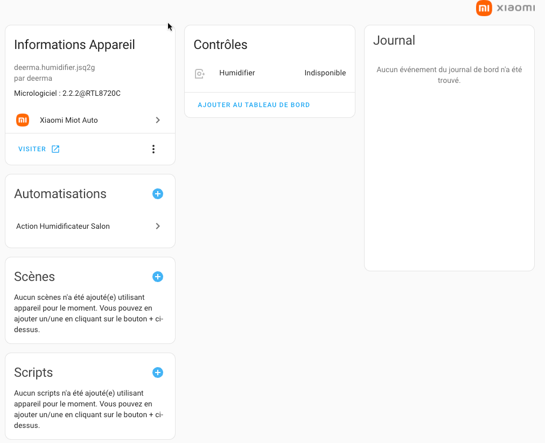Add a new scene with plus button
The image size is (545, 443).
pyautogui.click(x=158, y=277)
